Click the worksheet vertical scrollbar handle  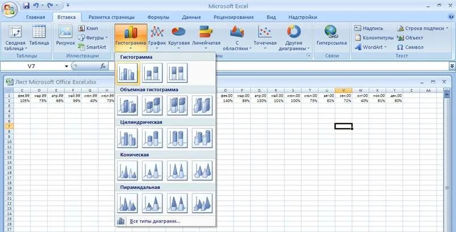[x=447, y=188]
